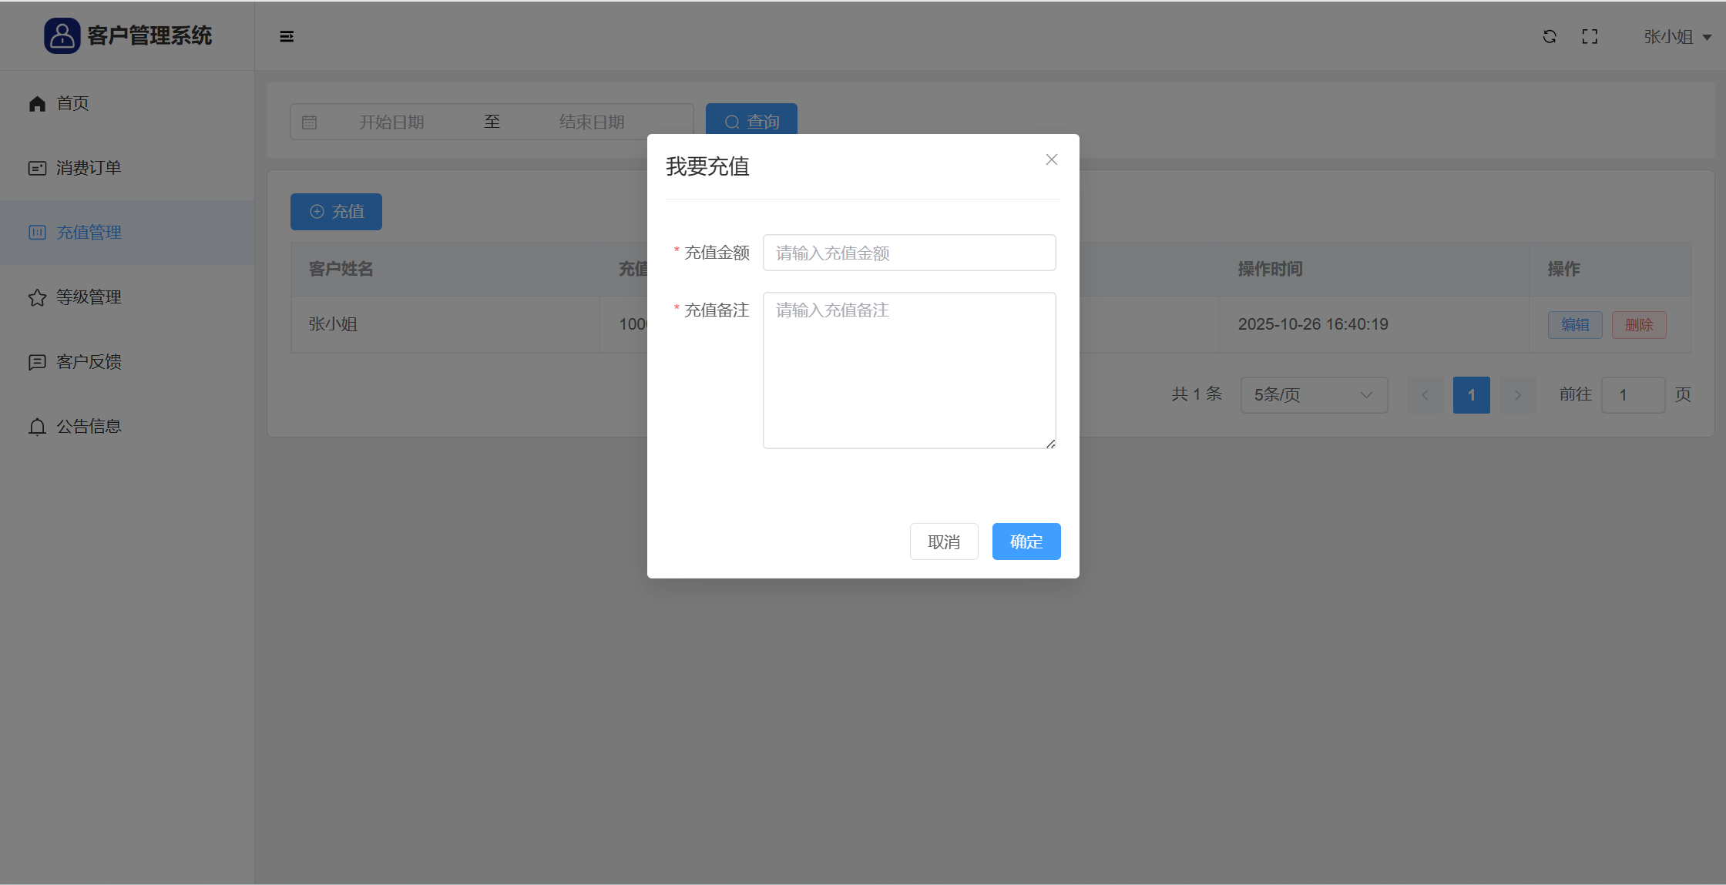Open 消费订单 menu item

click(88, 168)
